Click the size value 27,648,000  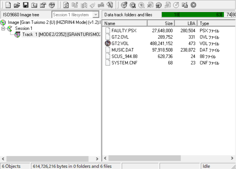point(162,31)
